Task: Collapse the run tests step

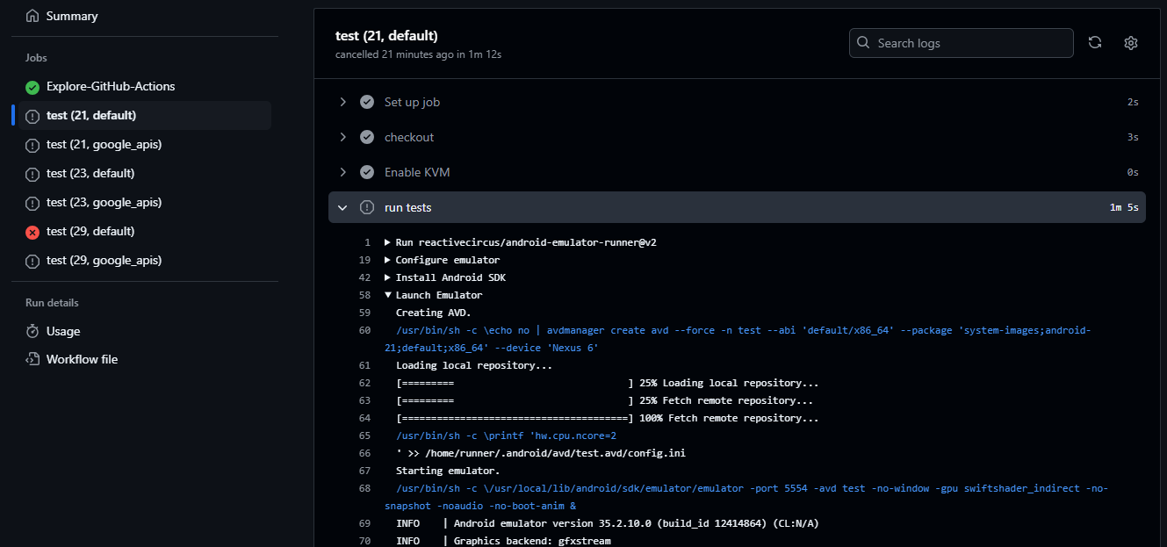Action: click(x=342, y=207)
